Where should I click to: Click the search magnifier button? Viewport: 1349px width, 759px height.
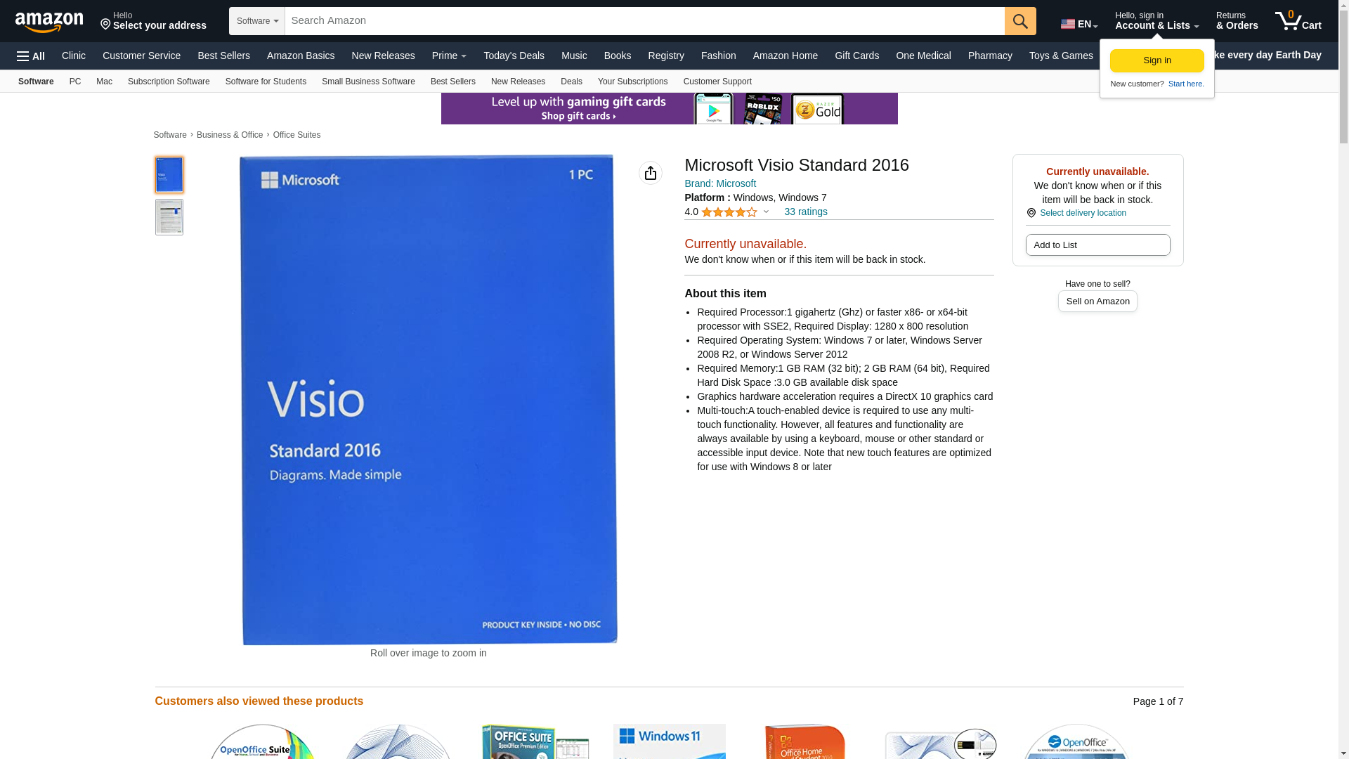point(1020,21)
